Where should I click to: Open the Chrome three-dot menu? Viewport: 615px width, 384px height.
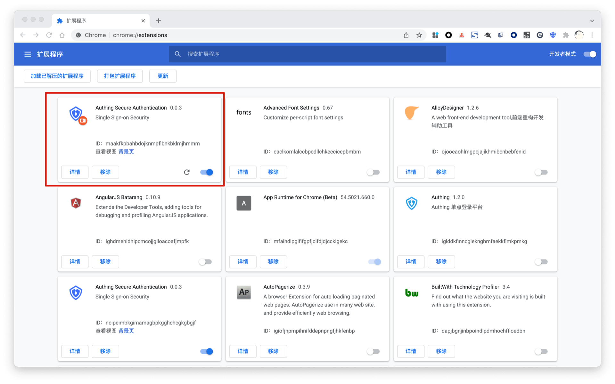[x=592, y=35]
